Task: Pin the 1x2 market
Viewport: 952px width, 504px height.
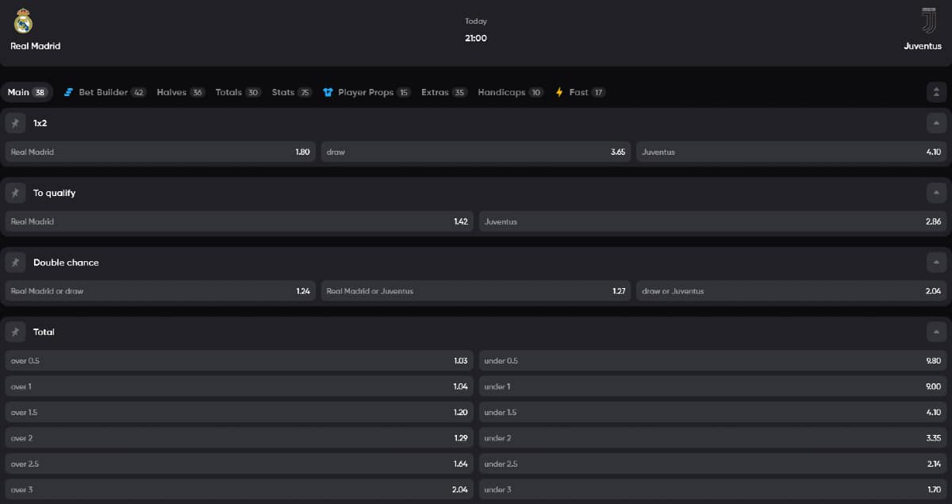Action: coord(15,123)
